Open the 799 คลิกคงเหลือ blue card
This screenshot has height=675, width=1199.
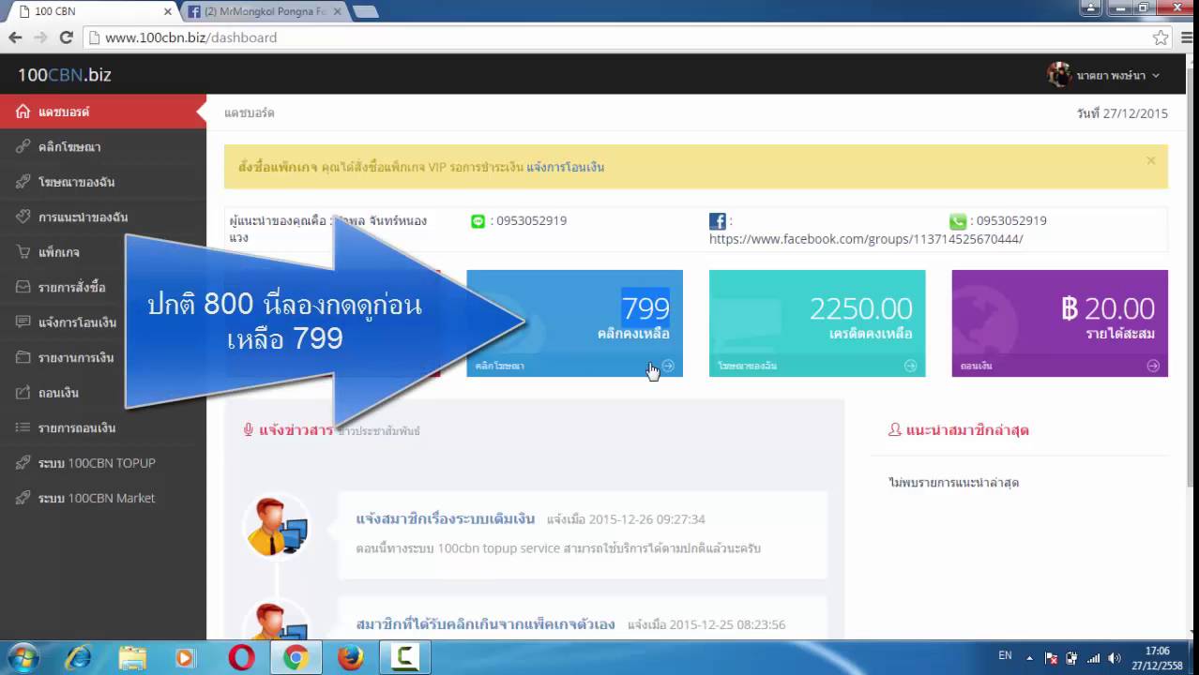click(x=574, y=323)
